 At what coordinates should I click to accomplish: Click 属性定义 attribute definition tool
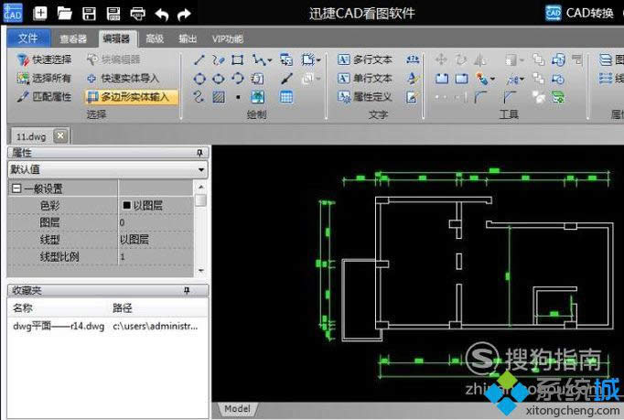point(365,96)
